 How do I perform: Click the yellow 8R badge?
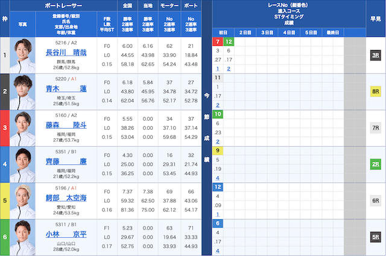375,92
